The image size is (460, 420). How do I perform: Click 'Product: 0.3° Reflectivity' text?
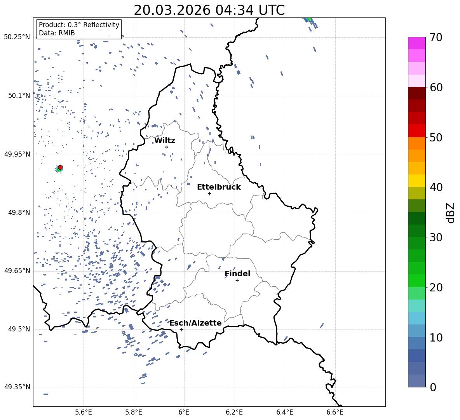[x=79, y=24]
